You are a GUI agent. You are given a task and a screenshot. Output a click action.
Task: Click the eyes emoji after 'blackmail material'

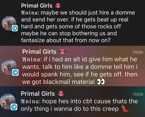click(x=101, y=82)
